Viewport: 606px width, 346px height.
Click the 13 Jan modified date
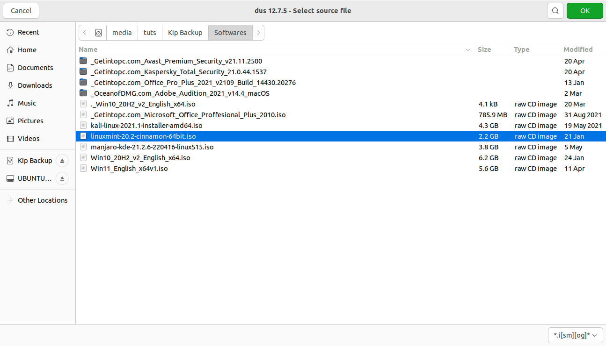(x=574, y=83)
